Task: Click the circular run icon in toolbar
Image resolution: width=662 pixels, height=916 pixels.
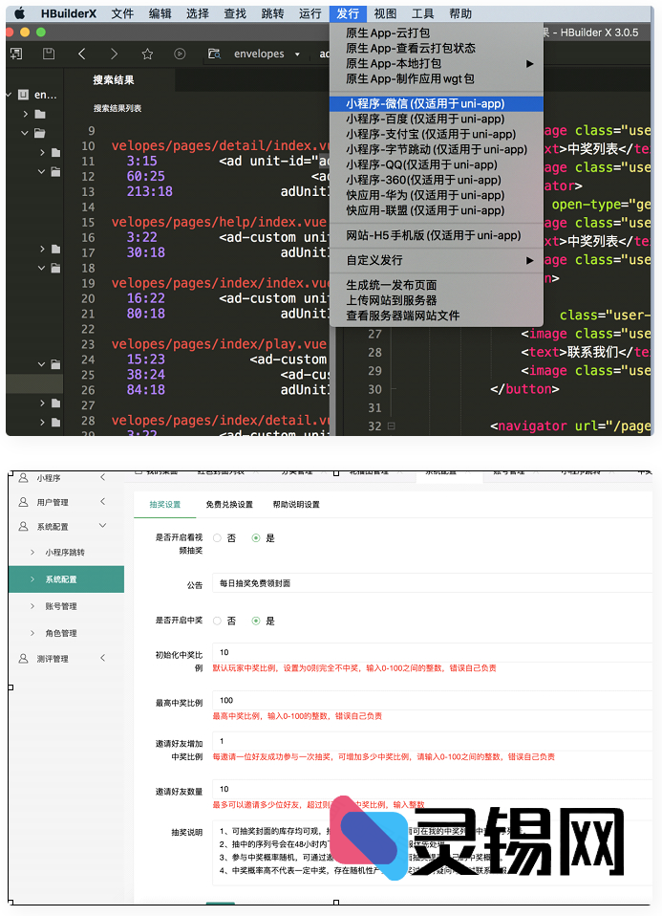Action: click(x=180, y=55)
